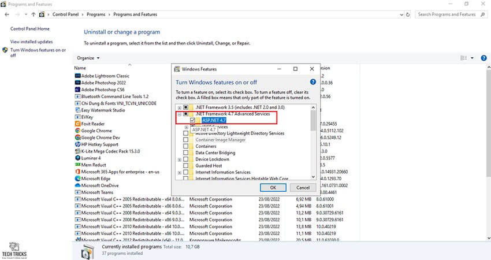Open Programs and Features help icon
The width and height of the screenshot is (491, 260).
pos(483,58)
